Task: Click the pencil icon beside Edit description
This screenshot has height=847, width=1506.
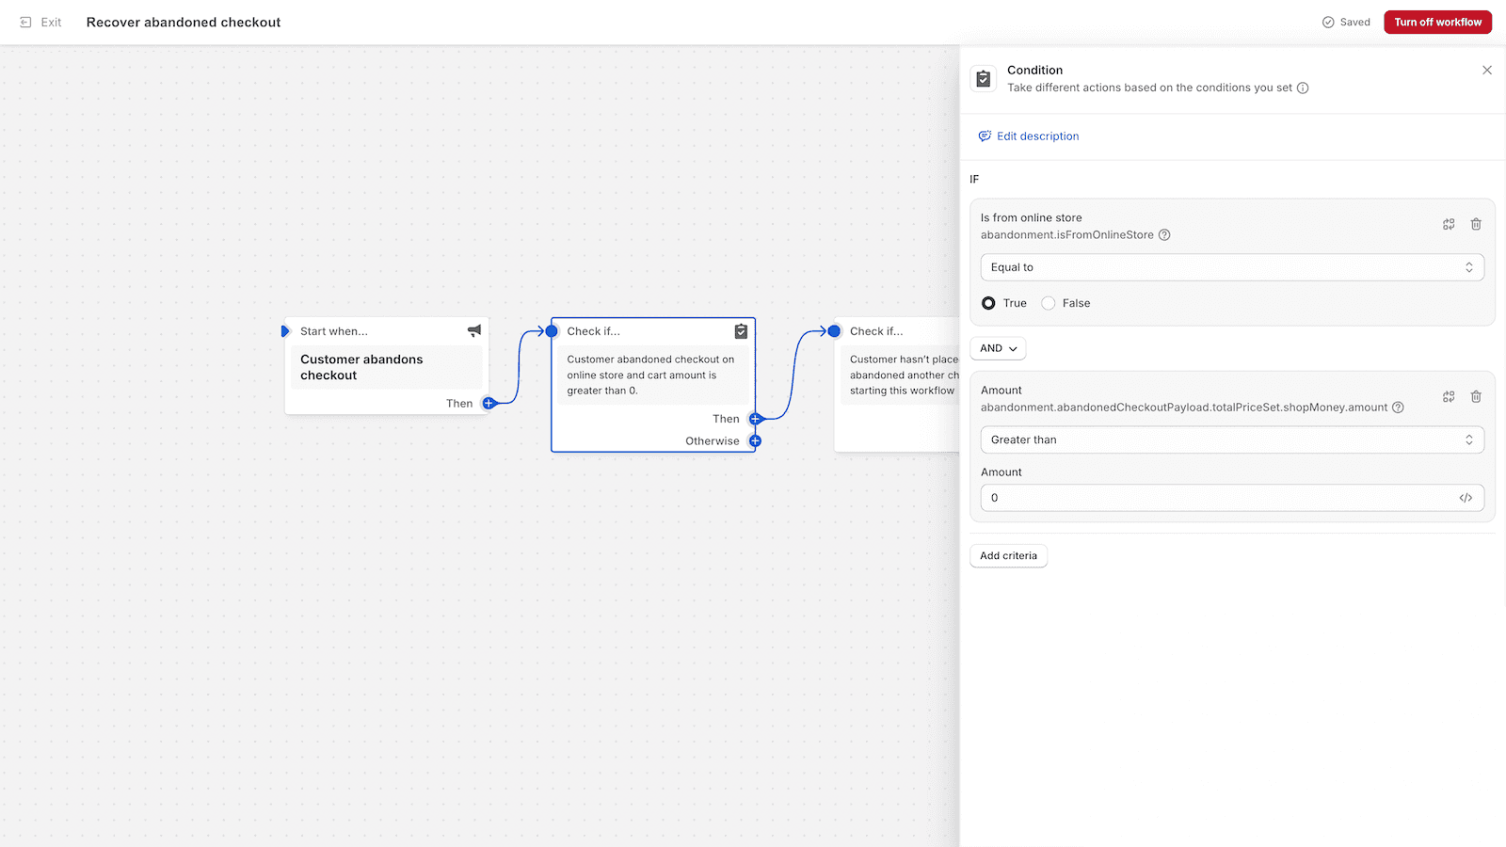Action: [x=984, y=136]
